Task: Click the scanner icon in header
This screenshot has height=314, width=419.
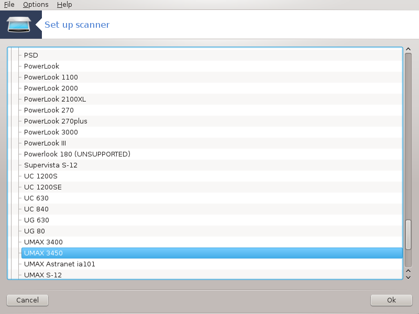Action: coord(19,25)
